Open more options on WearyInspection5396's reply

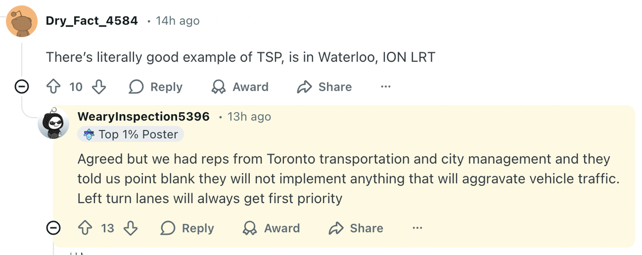[417, 228]
